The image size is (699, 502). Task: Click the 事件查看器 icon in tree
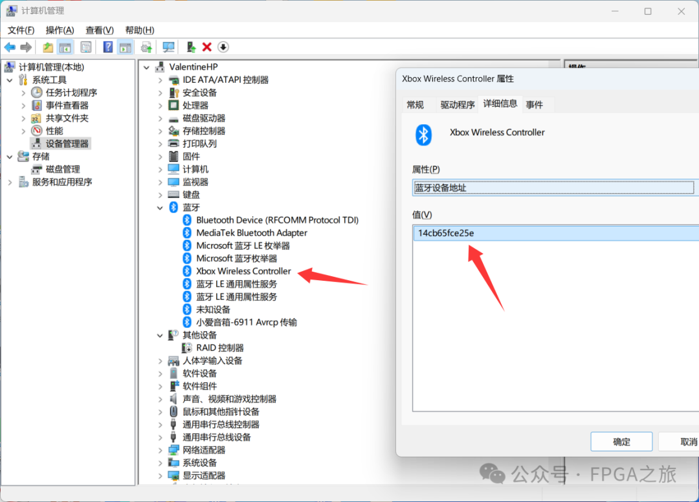36,105
